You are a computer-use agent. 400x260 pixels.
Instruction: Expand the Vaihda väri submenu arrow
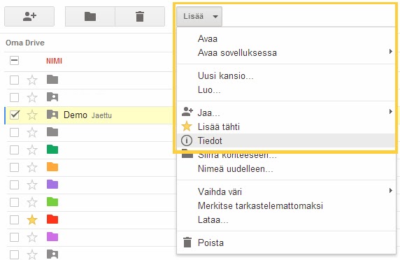pyautogui.click(x=391, y=191)
